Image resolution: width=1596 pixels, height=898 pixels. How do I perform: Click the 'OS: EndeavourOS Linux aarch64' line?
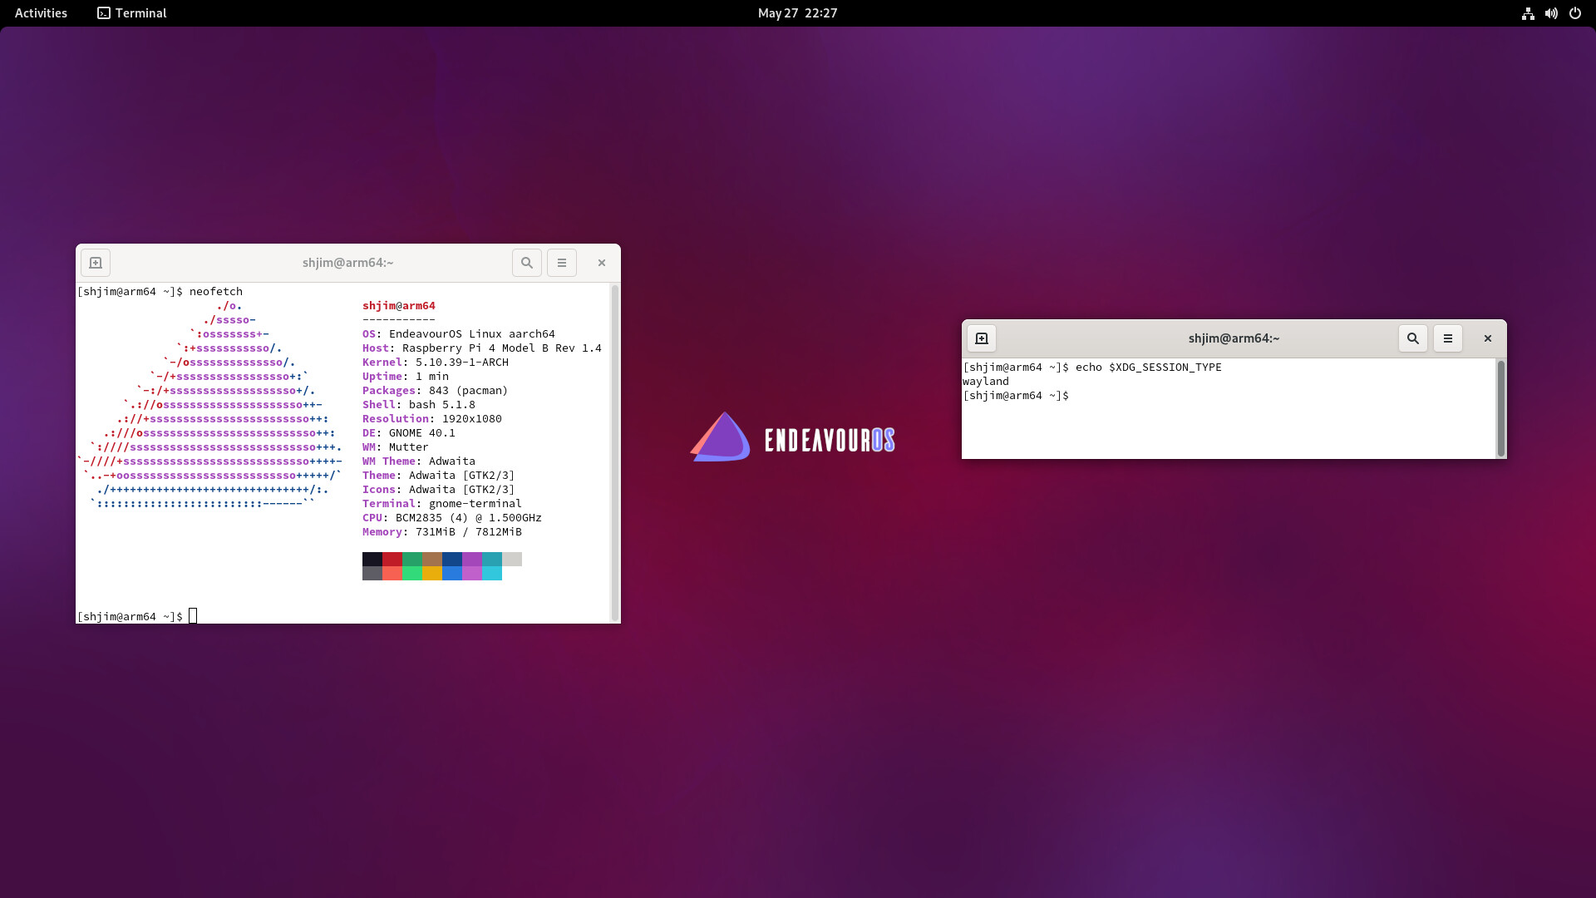tap(459, 334)
